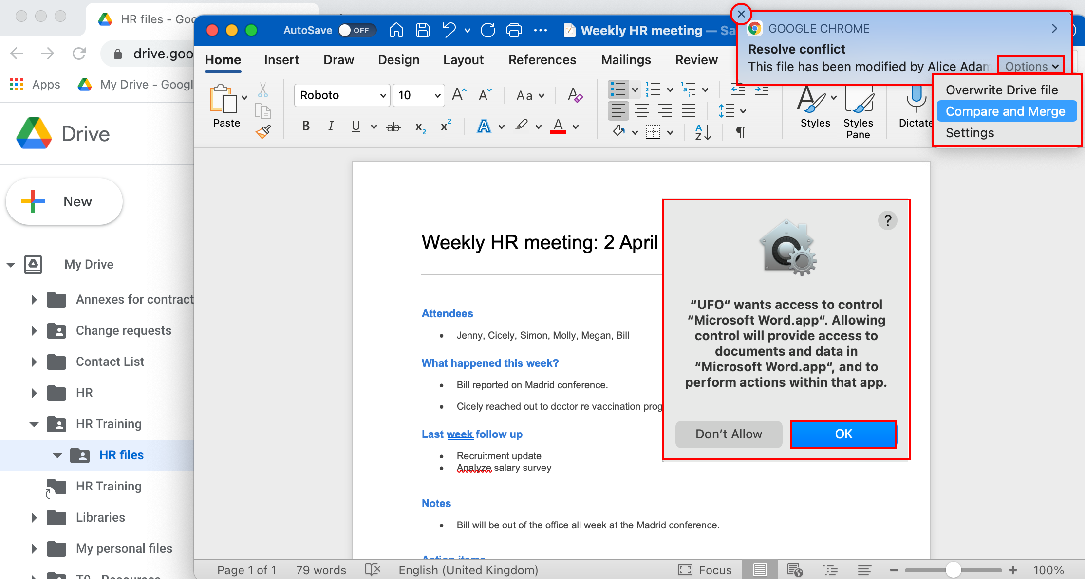Select the Layout tab

coord(463,60)
